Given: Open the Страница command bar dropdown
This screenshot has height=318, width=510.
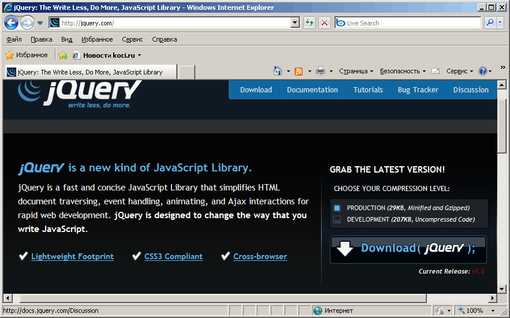Looking at the screenshot, I should click(x=356, y=71).
